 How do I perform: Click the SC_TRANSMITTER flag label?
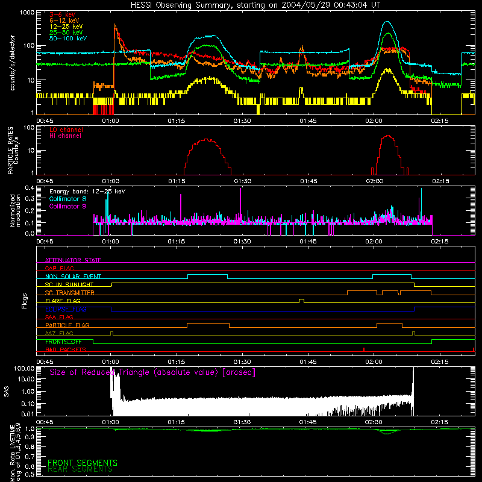click(x=69, y=292)
